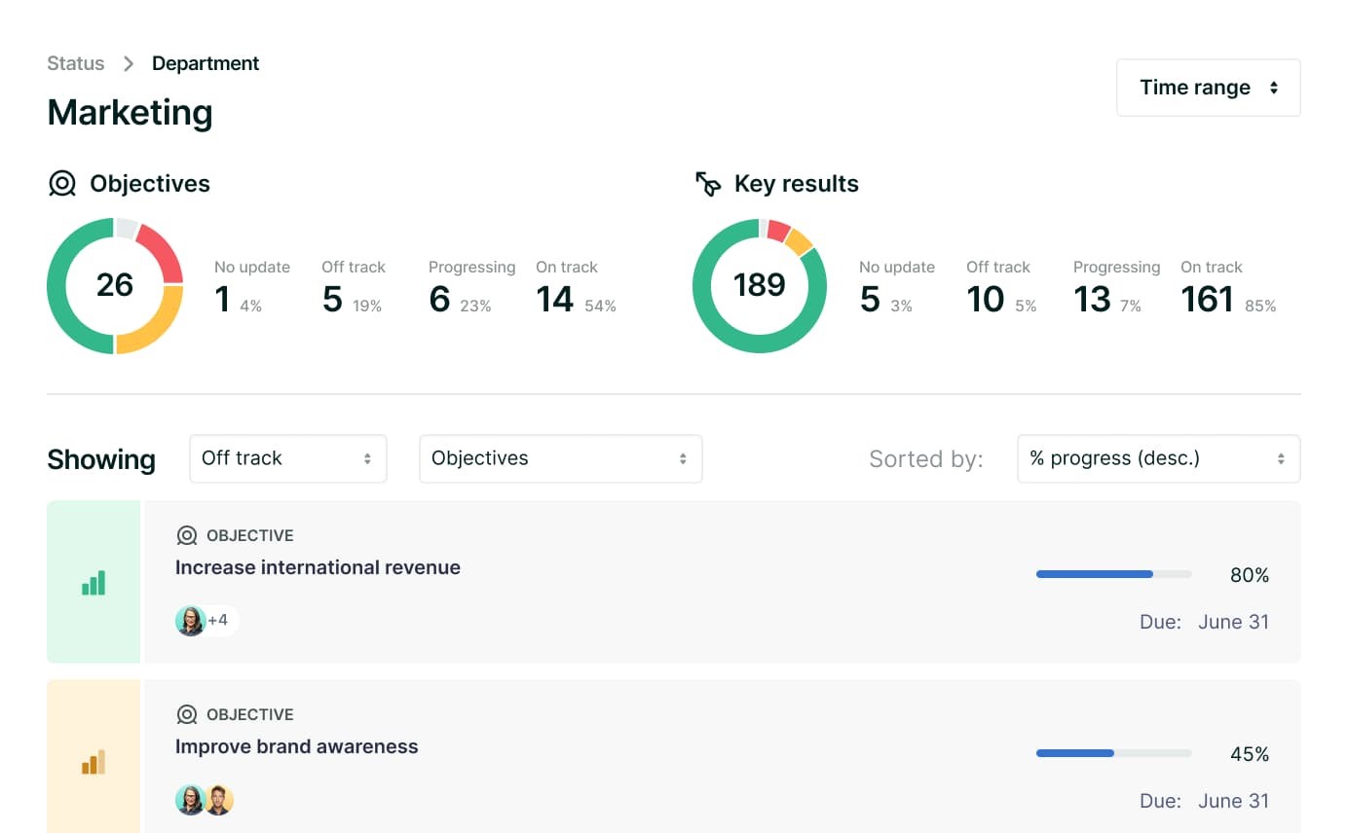Open the Objectives type dropdown
The image size is (1348, 833).
(560, 457)
